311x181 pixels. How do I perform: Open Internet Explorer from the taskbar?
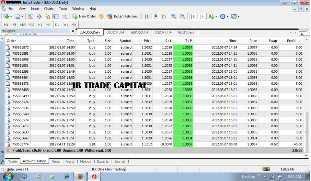(x=66, y=176)
